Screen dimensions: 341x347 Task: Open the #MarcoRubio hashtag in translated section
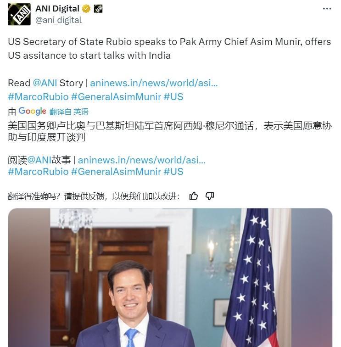coord(38,172)
